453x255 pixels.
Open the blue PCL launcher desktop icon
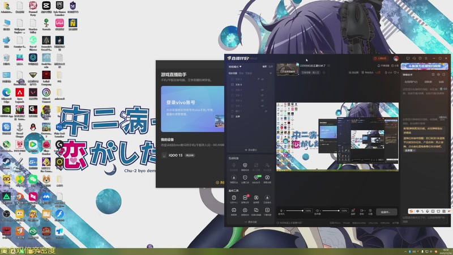(x=59, y=129)
